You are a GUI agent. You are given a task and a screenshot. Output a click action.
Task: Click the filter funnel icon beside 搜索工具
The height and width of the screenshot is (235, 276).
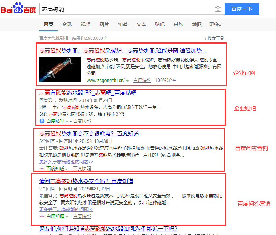pyautogui.click(x=205, y=38)
